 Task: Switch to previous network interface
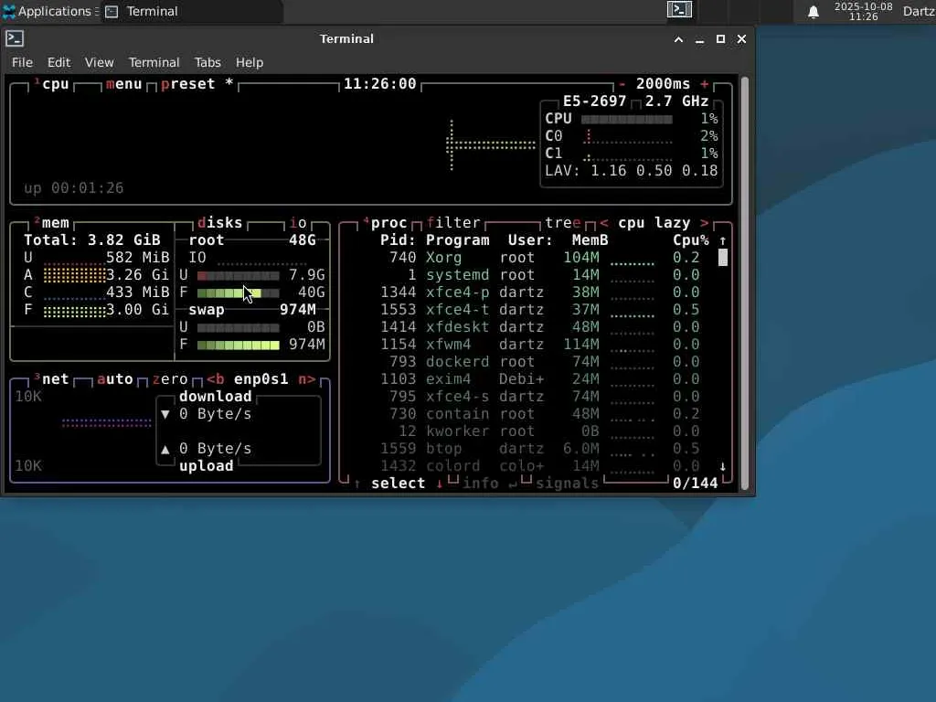pyautogui.click(x=216, y=379)
